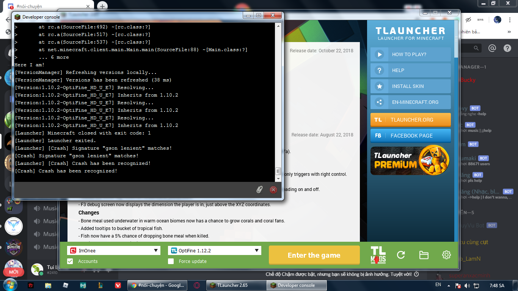518x291 pixels.
Task: Open a new Chrome tab
Action: [x=102, y=6]
